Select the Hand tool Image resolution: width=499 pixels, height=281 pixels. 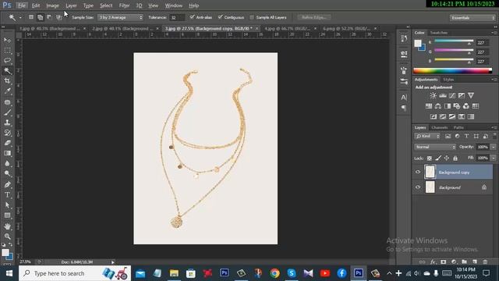(x=7, y=226)
